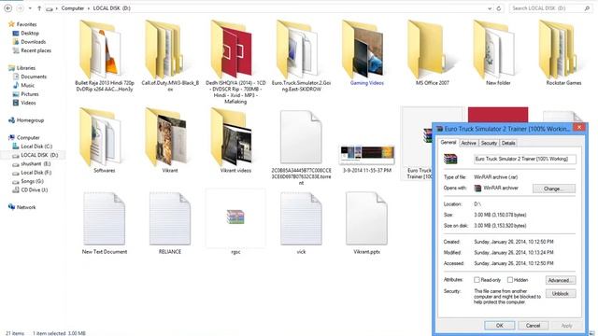Screen dimensions: 598x336
Task: Open Recent places in the sidebar
Action: coord(36,50)
